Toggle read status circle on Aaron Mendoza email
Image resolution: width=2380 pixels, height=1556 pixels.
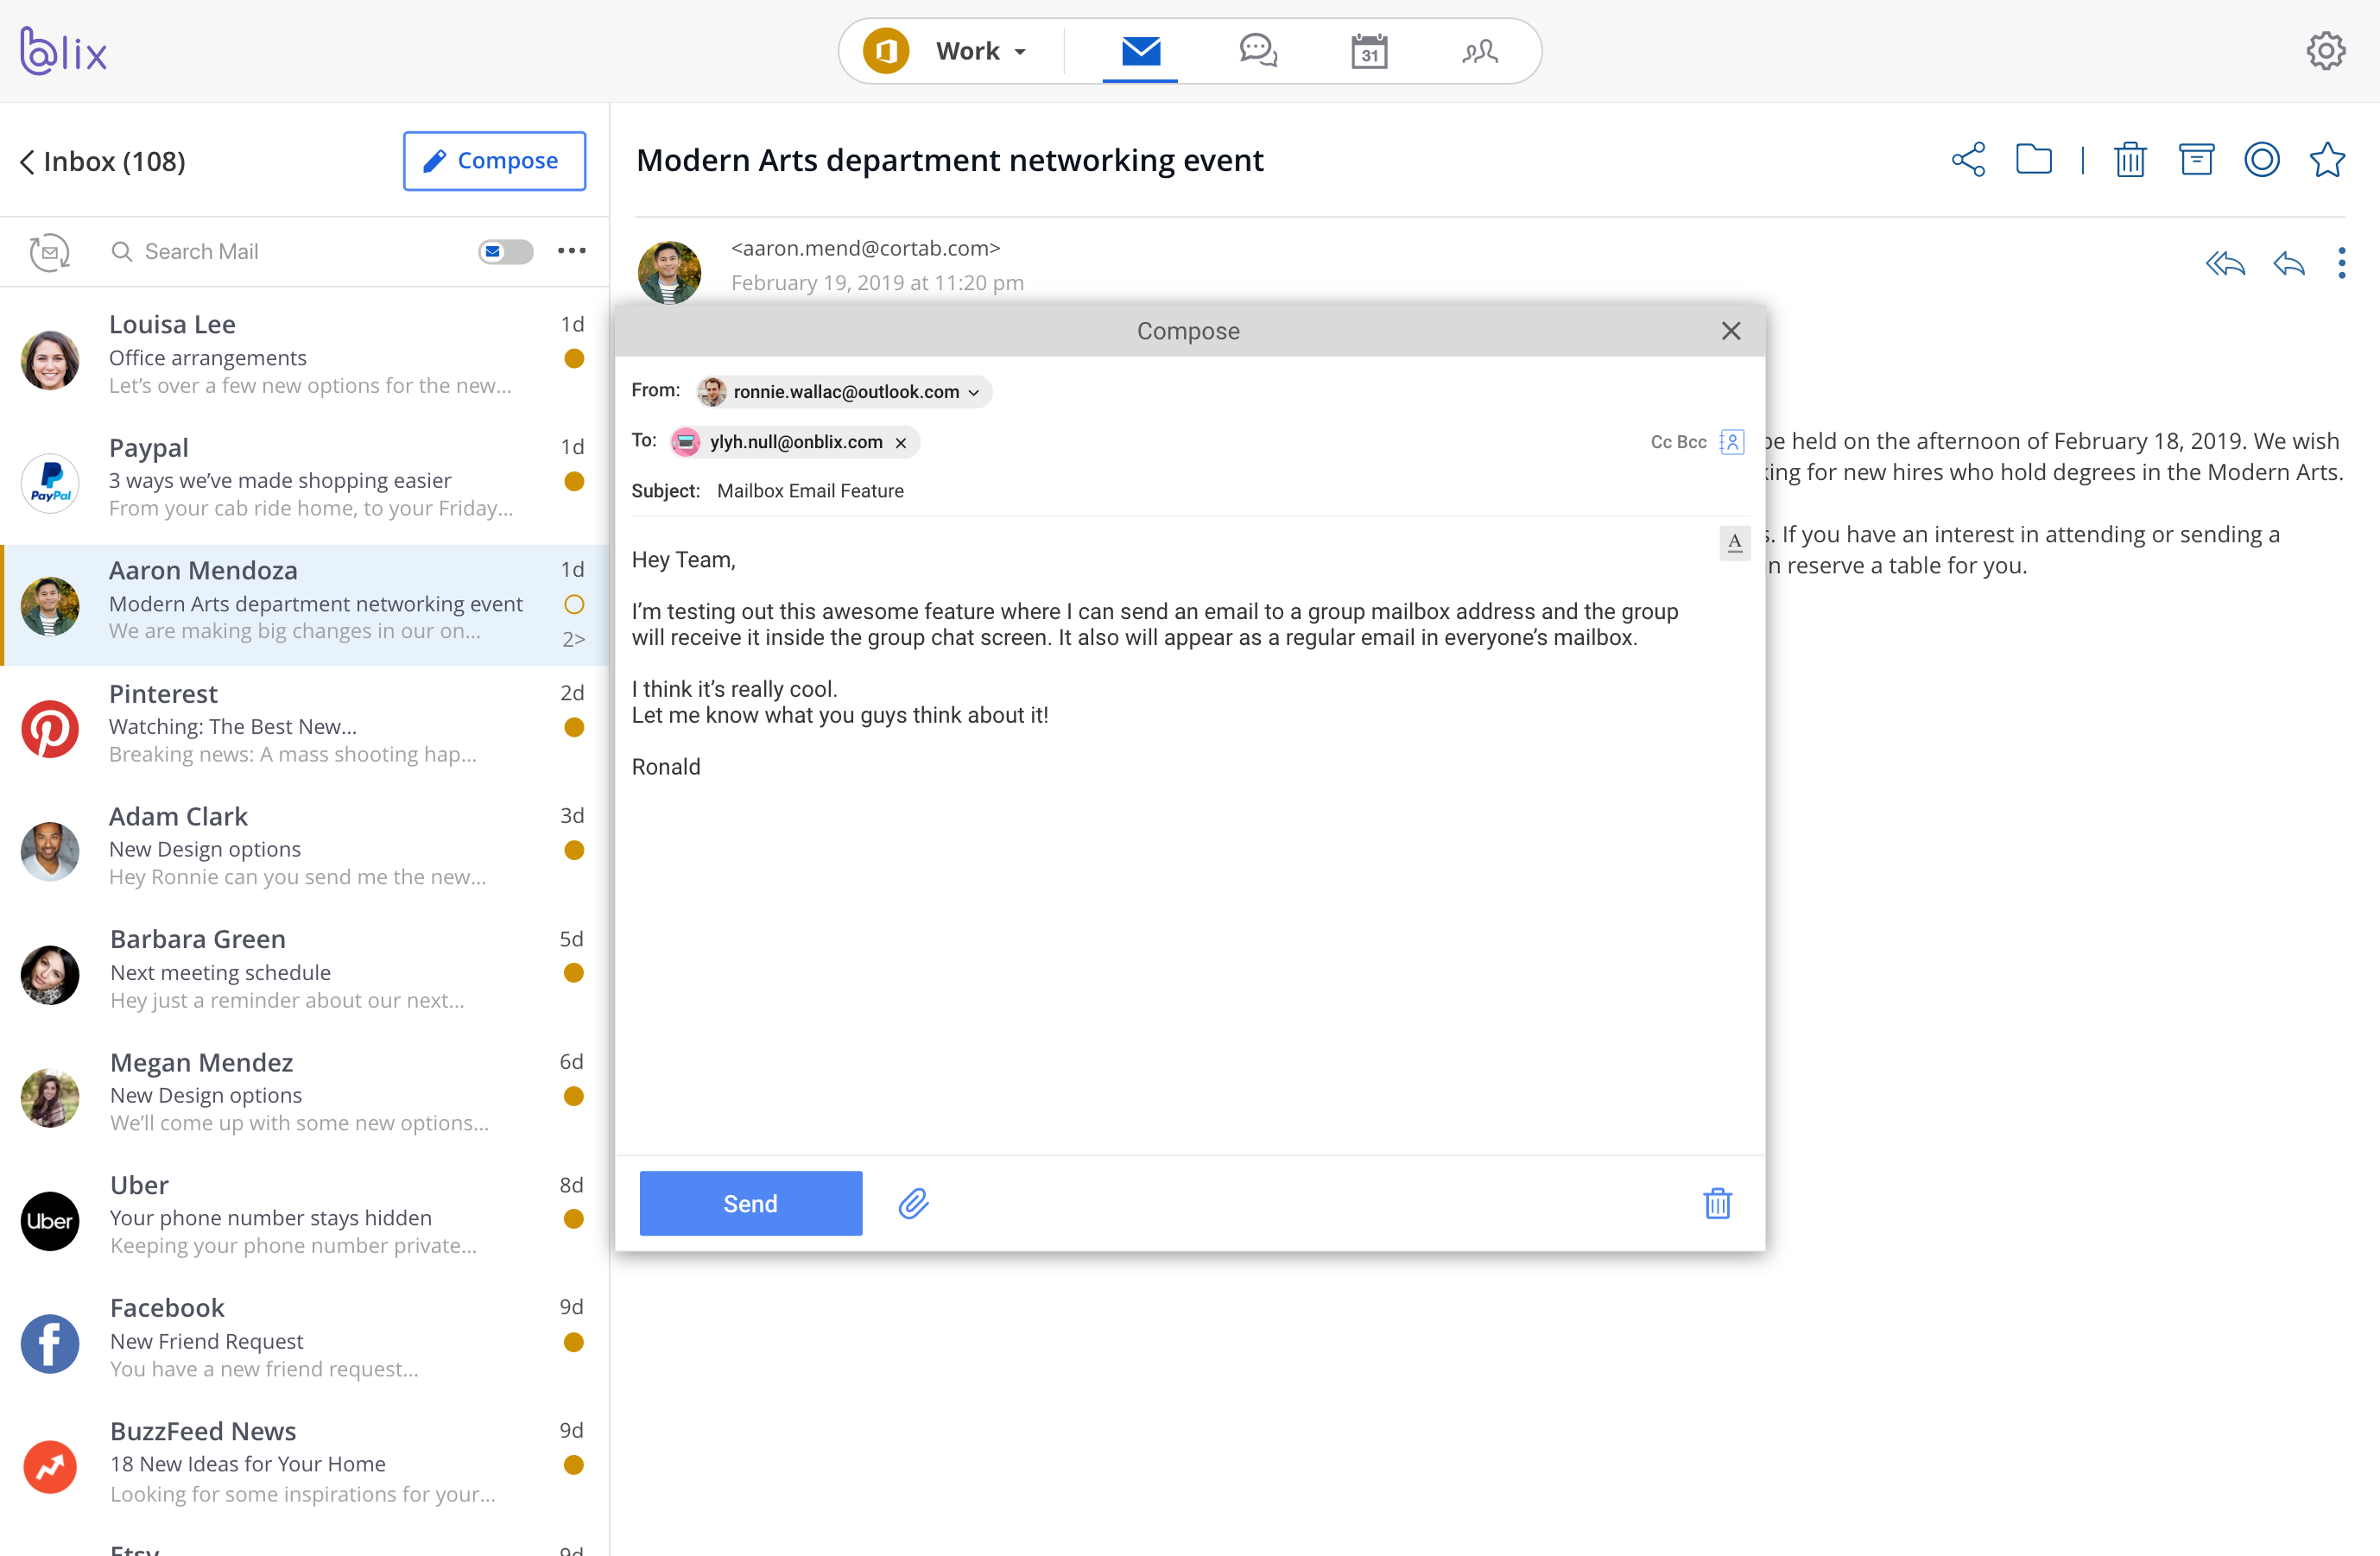click(574, 604)
